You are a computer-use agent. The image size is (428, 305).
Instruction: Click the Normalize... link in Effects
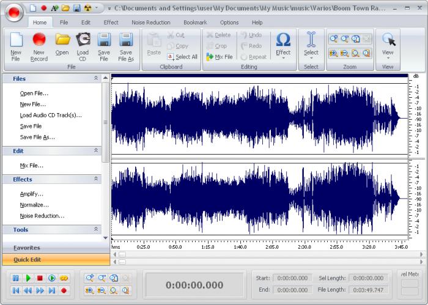point(34,205)
